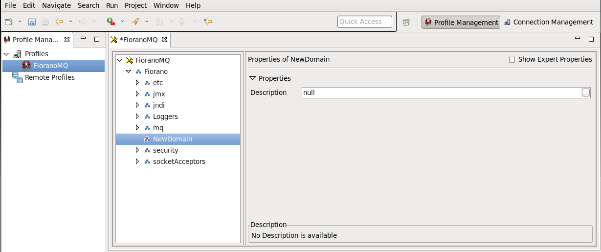Click the Run last tool icon
The height and width of the screenshot is (252, 601).
(111, 22)
